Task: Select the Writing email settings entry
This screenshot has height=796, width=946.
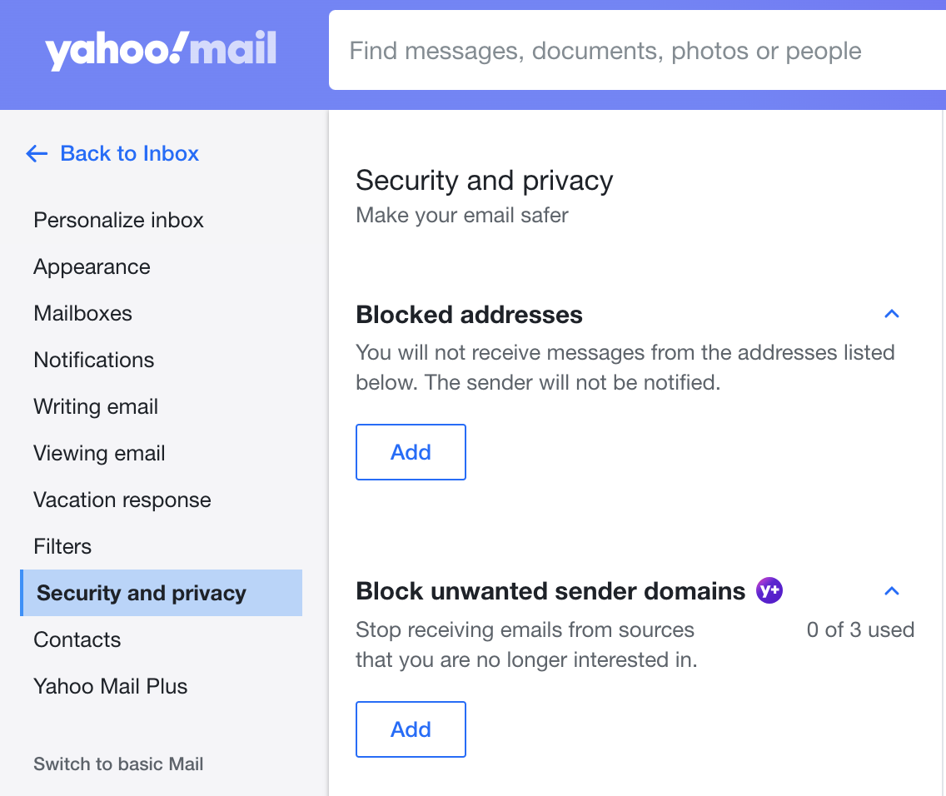Action: pos(96,406)
